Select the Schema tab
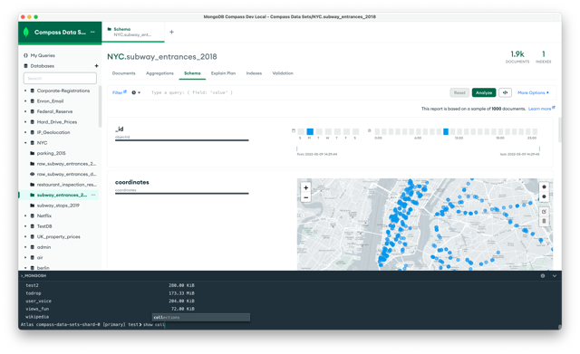The image size is (580, 354). click(192, 73)
